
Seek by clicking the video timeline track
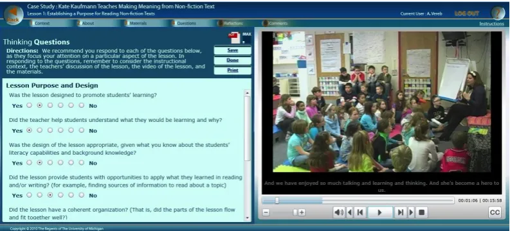358,200
